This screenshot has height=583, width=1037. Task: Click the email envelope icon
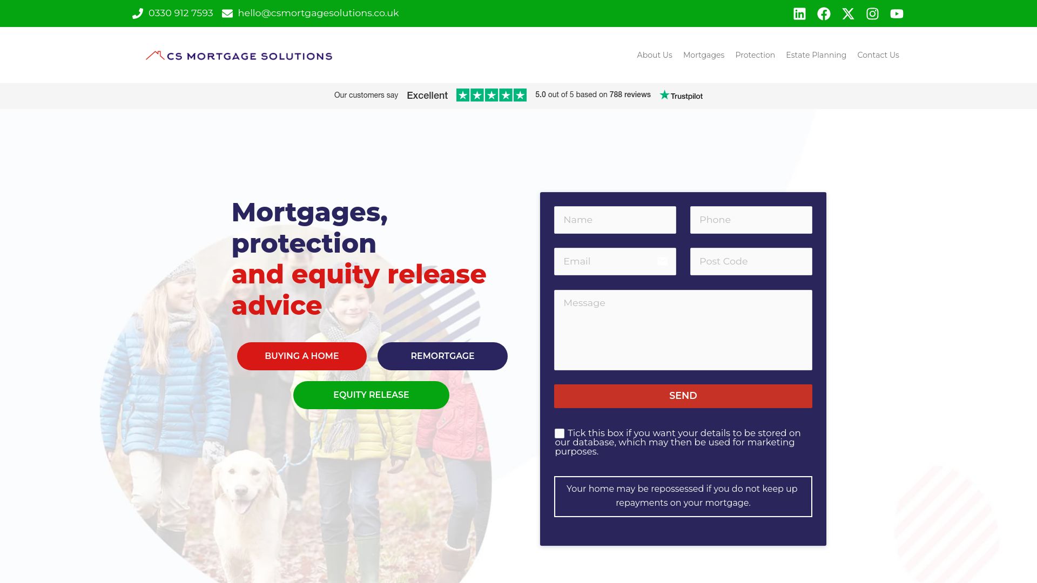[x=227, y=13]
